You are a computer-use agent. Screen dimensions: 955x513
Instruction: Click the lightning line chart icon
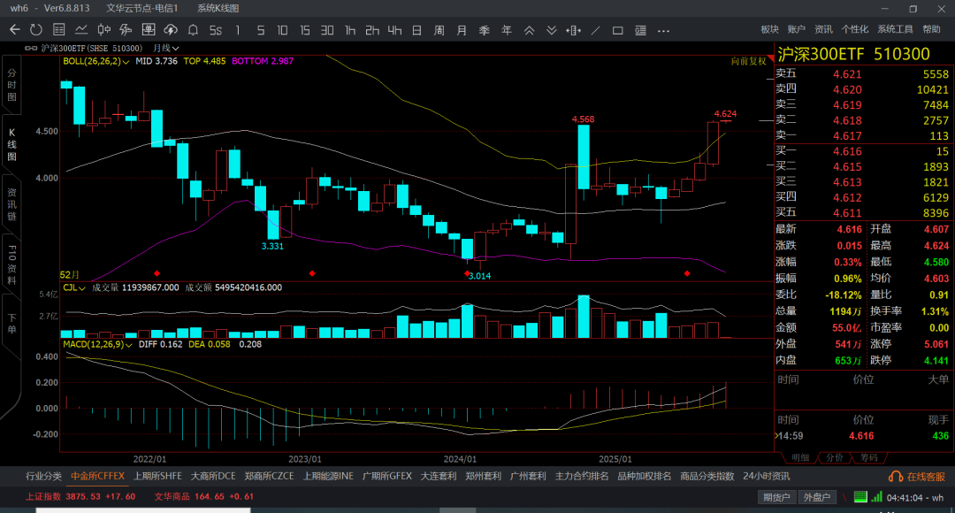pyautogui.click(x=126, y=30)
